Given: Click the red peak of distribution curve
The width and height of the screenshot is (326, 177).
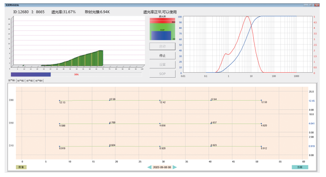Looking at the screenshot, I should [x=247, y=17].
